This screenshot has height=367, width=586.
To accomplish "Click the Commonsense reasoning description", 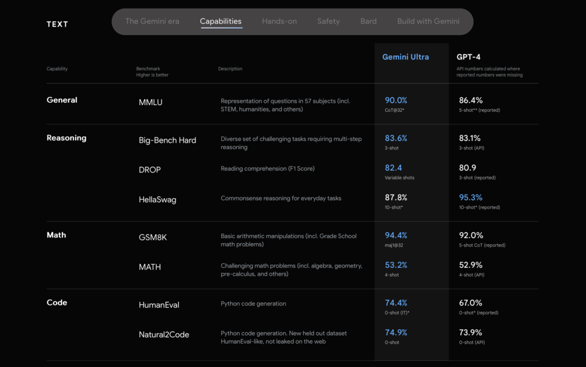I will (x=280, y=198).
